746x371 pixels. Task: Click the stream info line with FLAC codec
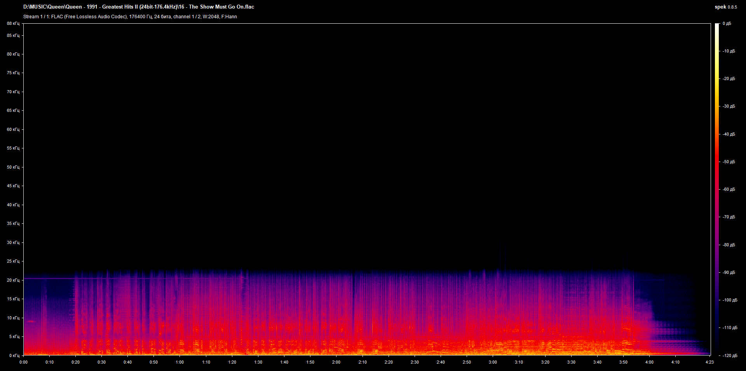[130, 17]
